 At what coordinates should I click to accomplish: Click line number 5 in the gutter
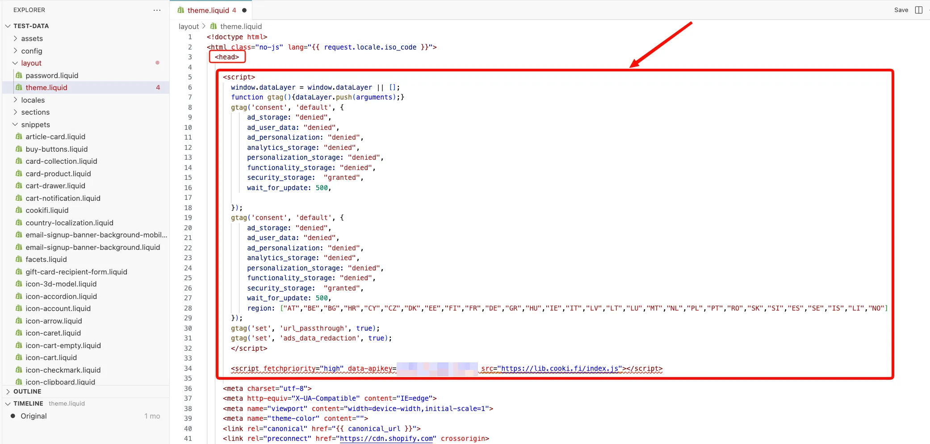click(x=190, y=77)
